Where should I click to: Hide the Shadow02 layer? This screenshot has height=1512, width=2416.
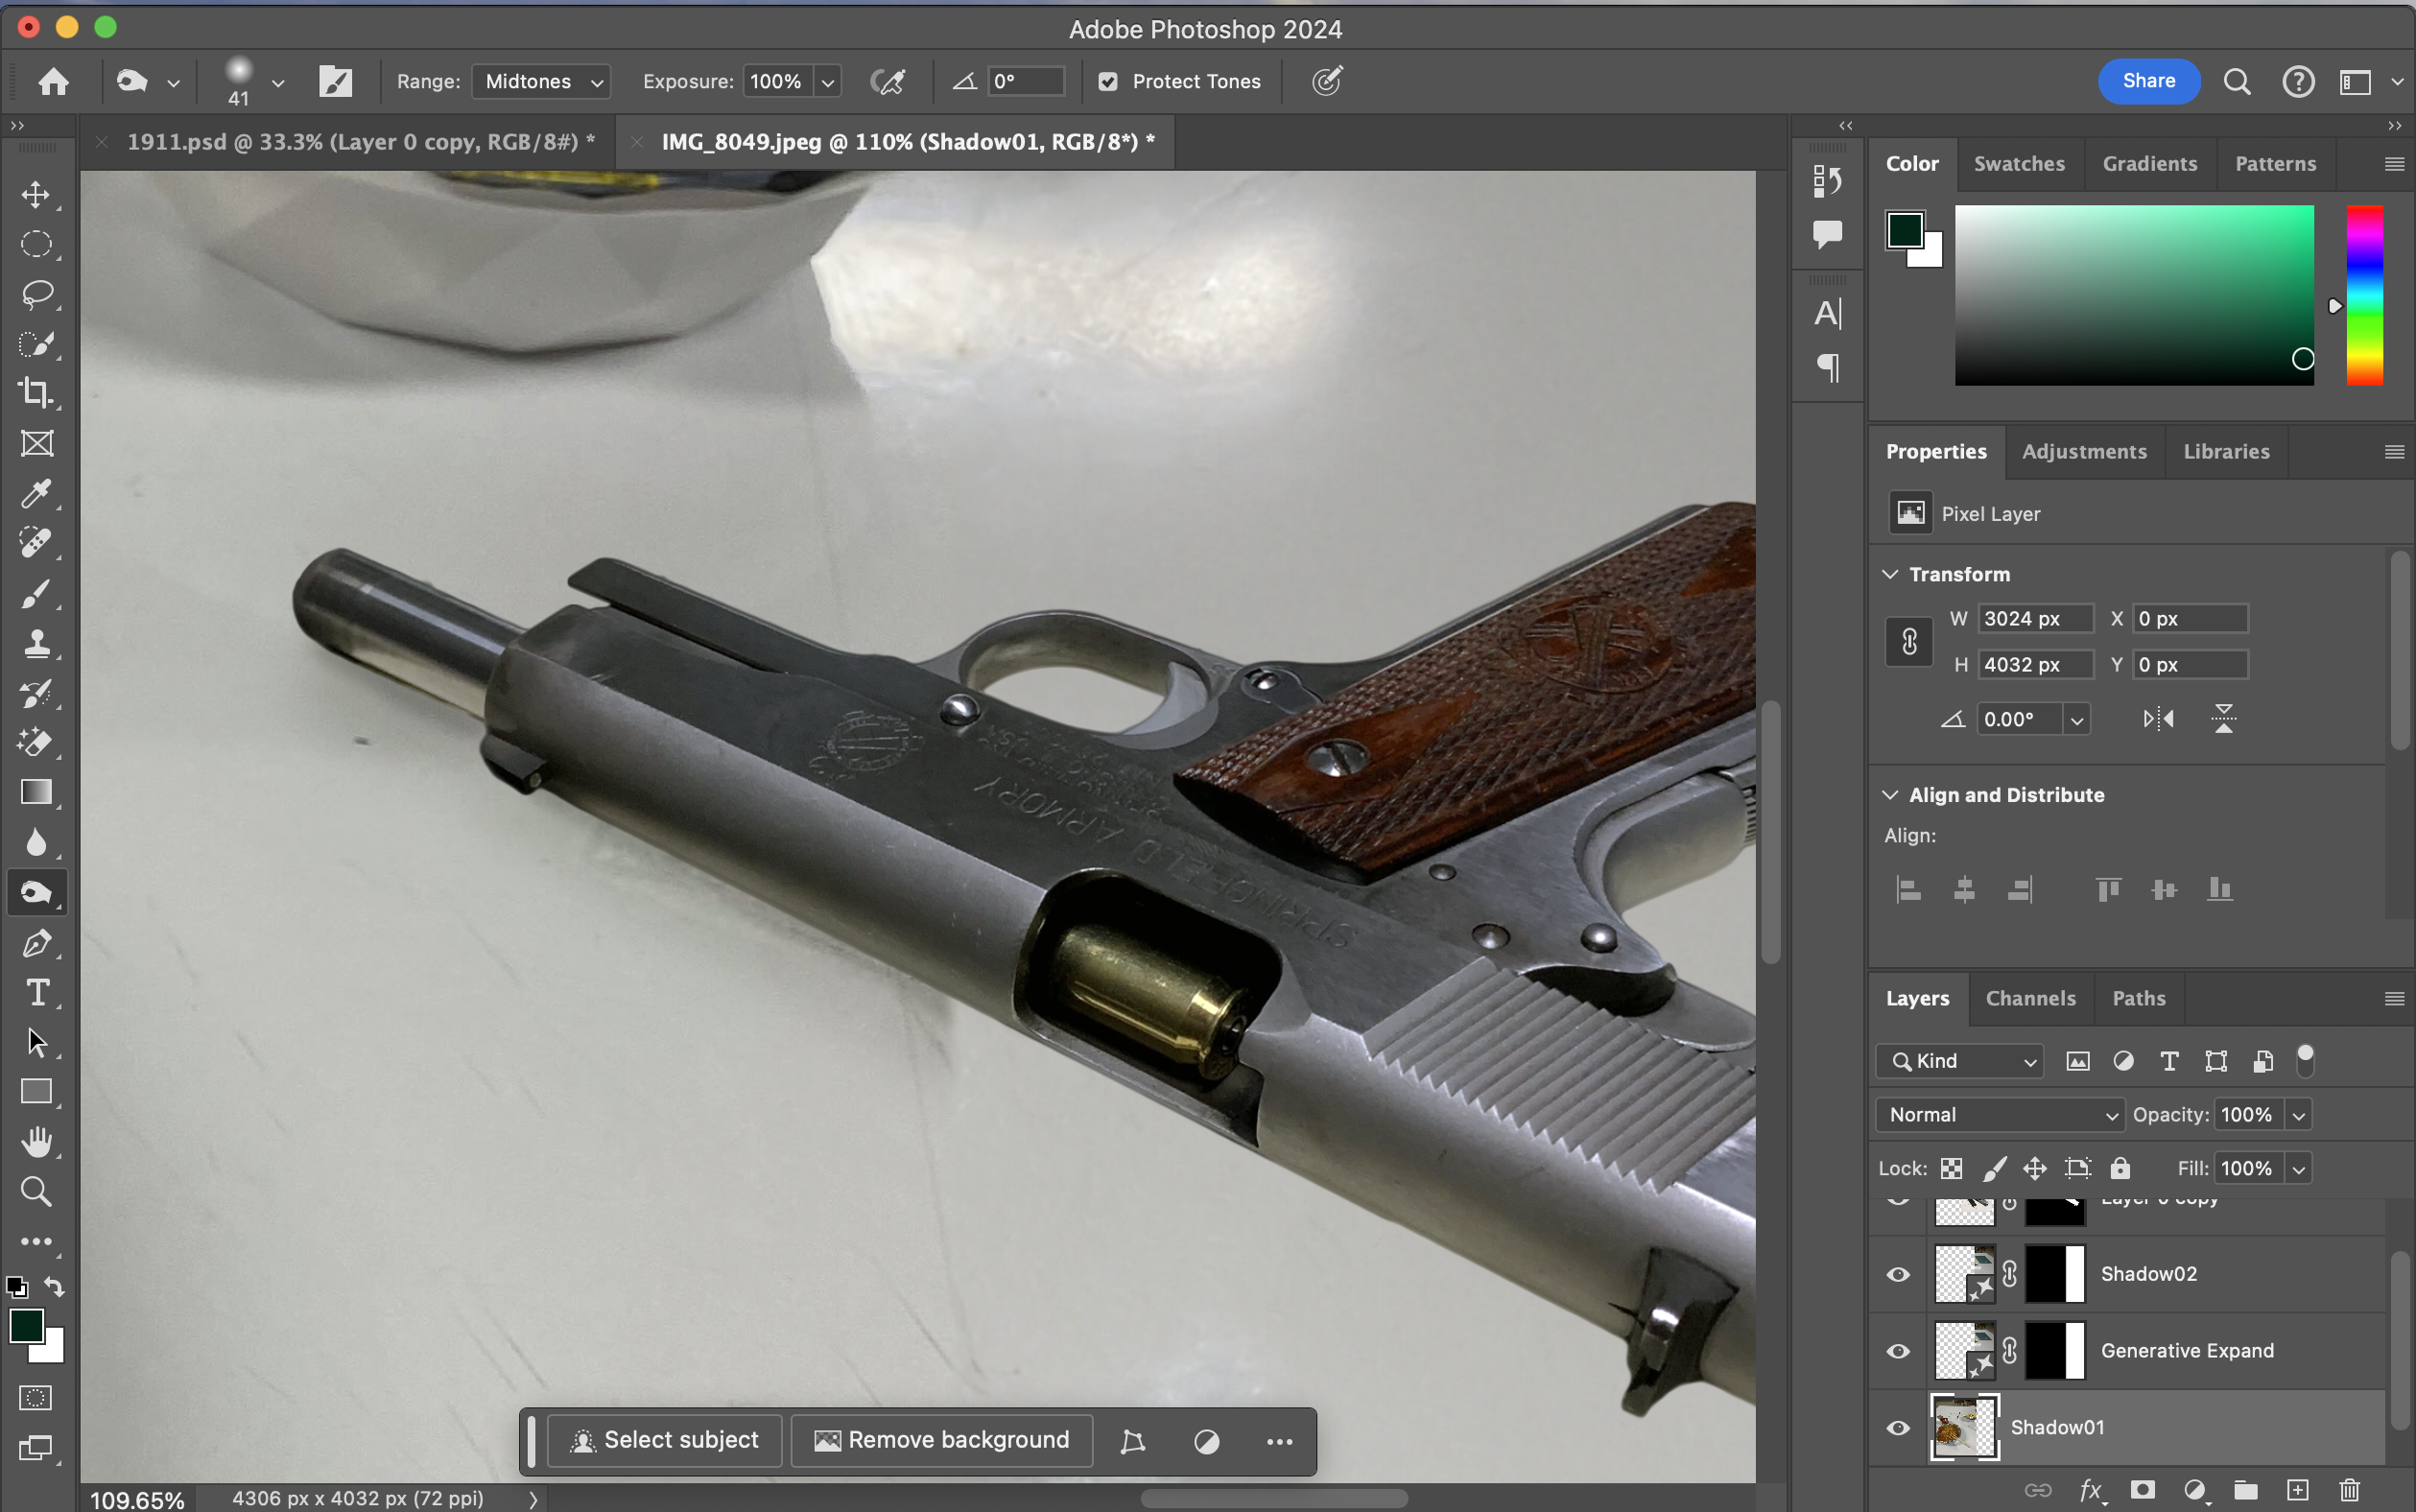(x=1897, y=1274)
